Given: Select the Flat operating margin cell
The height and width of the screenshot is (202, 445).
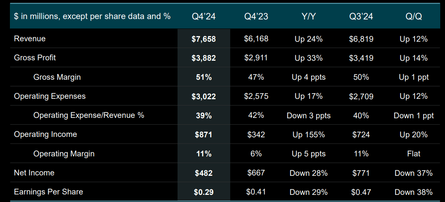Looking at the screenshot, I should 413,154.
